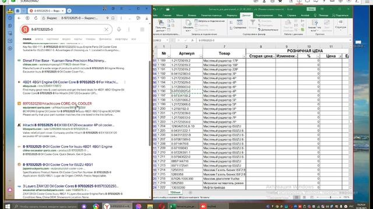This screenshot has height=209, width=373.
Task: Open 3 Layers ZAX120 Oil Cooler Cores result
Action: pos(71,186)
